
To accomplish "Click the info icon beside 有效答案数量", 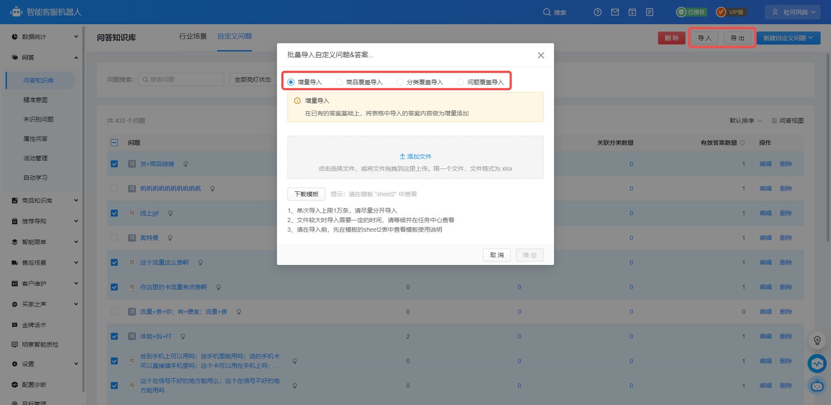I will click(742, 143).
